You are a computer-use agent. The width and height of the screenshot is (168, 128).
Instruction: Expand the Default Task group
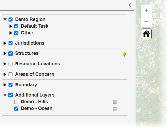11,26
